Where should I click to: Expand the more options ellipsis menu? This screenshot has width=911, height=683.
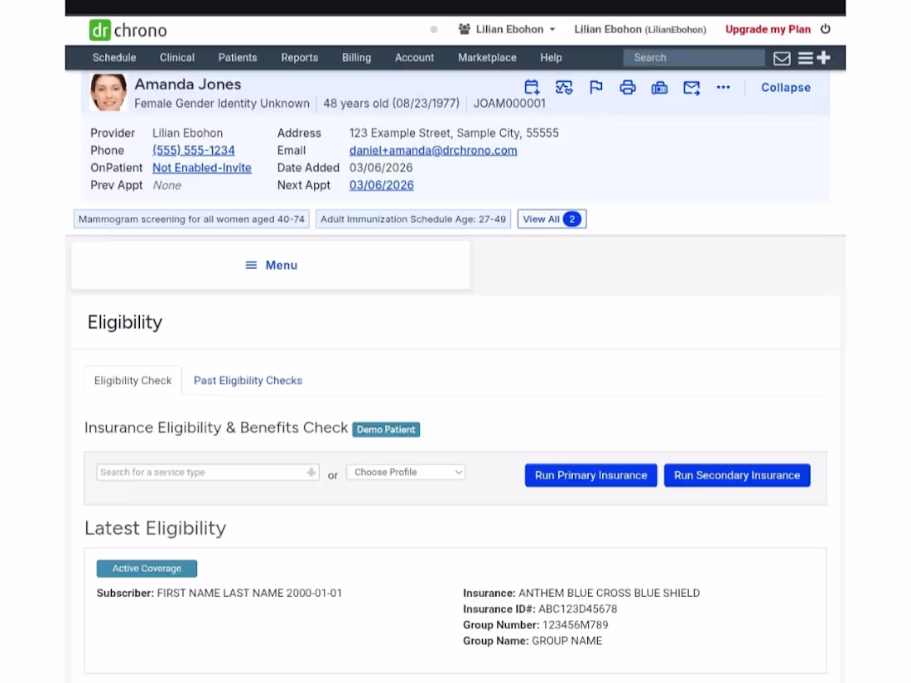click(723, 87)
